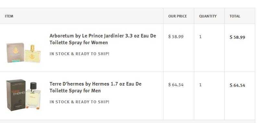Click the Arboretum perfume product image
Viewport: 262px width, 123px height.
(24, 53)
